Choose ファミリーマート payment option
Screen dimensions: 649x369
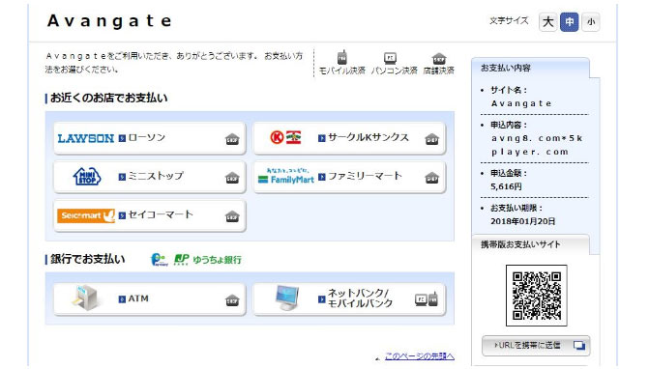pyautogui.click(x=349, y=177)
